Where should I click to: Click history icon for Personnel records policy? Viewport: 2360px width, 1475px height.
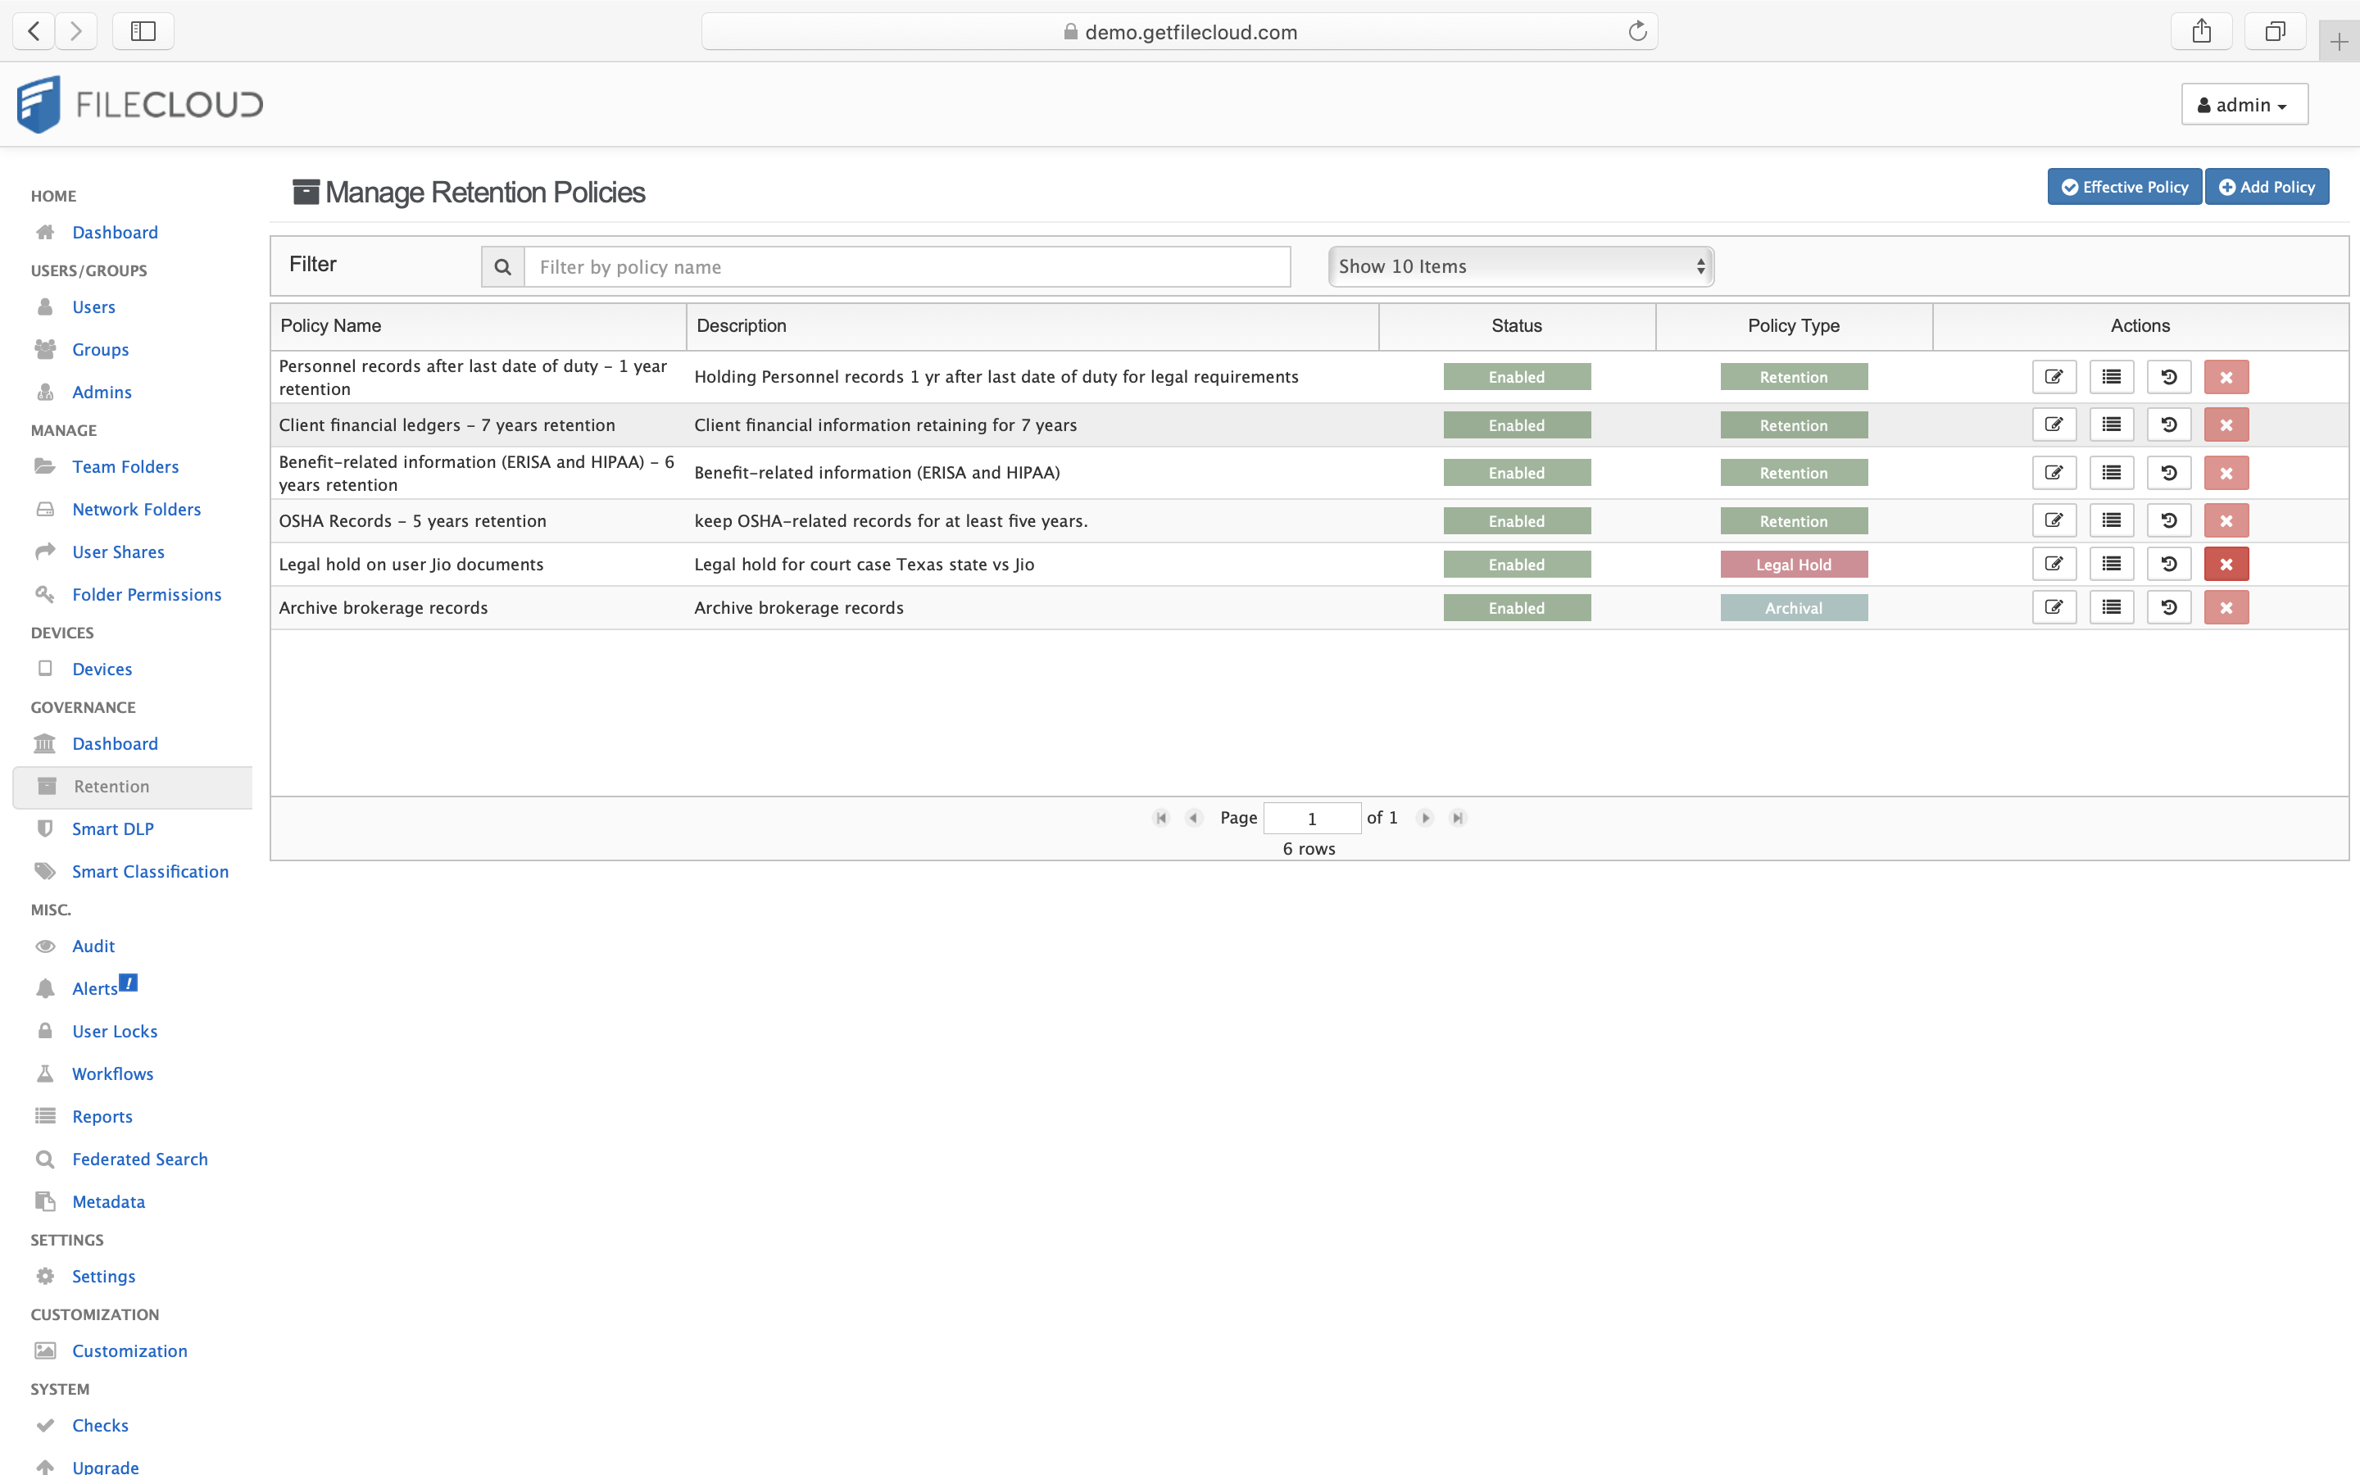(x=2169, y=377)
